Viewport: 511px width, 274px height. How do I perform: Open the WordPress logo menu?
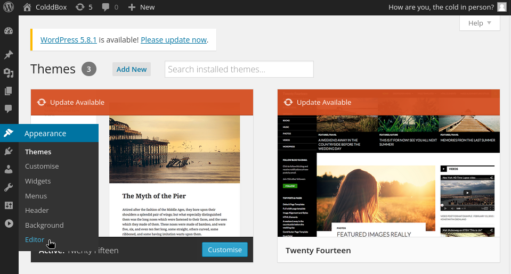click(9, 7)
